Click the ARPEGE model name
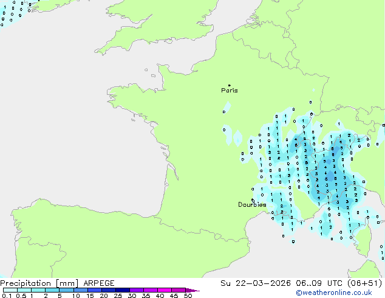385x298 pixels. click(x=99, y=283)
